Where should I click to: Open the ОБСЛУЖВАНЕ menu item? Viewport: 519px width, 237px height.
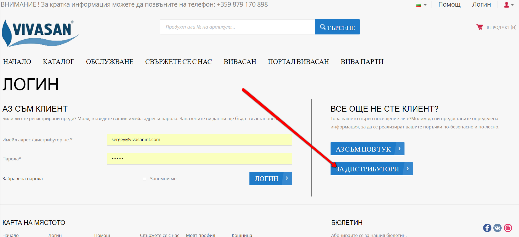click(110, 62)
